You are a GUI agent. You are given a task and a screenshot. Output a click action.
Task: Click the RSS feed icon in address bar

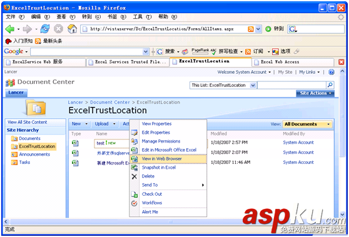pyautogui.click(x=251, y=29)
